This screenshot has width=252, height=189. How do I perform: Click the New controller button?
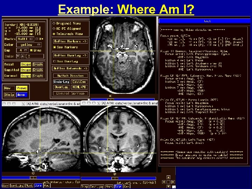click(x=9, y=88)
